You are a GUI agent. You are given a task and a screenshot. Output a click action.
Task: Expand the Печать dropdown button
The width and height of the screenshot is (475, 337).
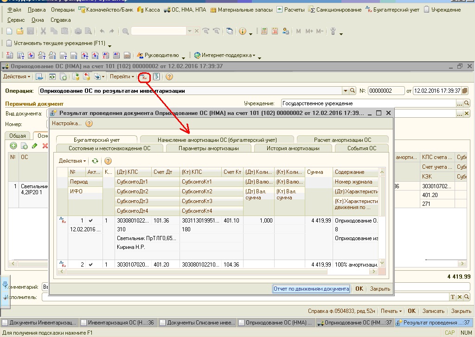391,311
